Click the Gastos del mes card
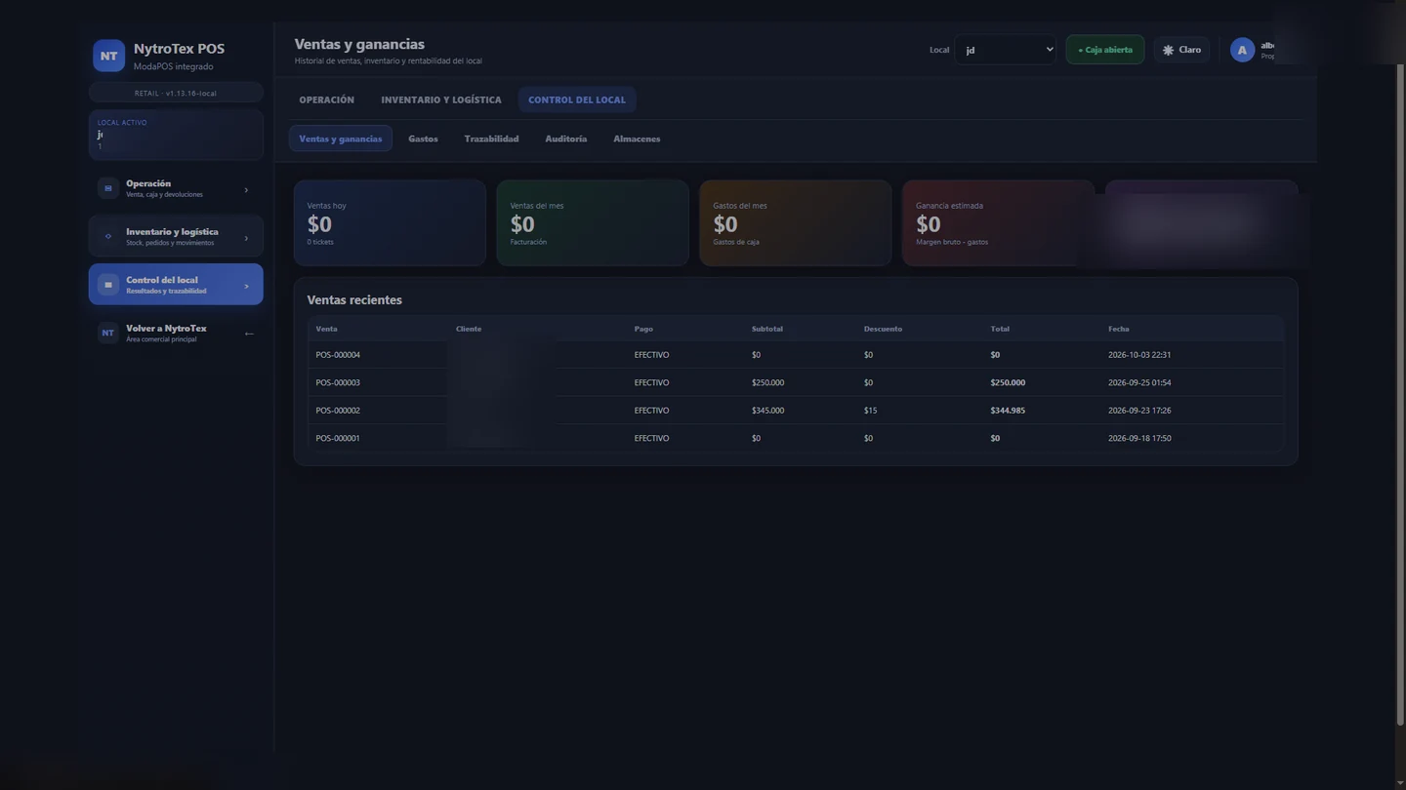Screen dimensions: 1406x790 (796, 222)
